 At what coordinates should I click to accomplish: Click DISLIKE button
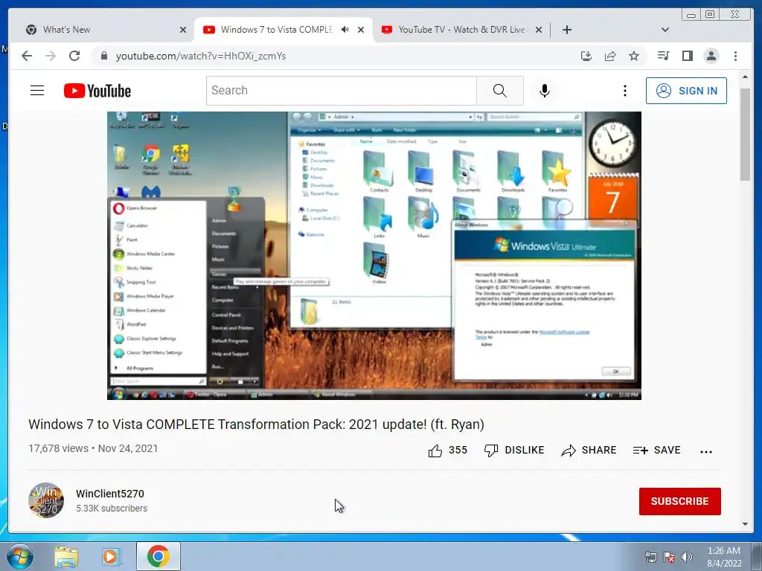tap(514, 451)
